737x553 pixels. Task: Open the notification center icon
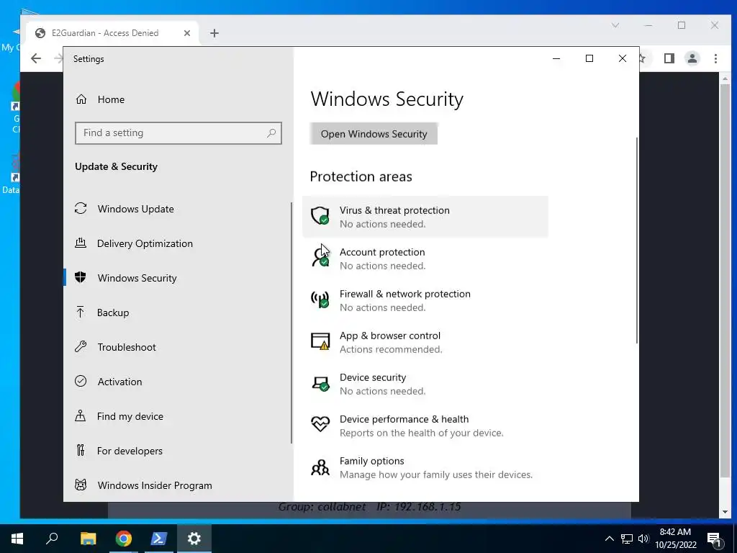(714, 539)
